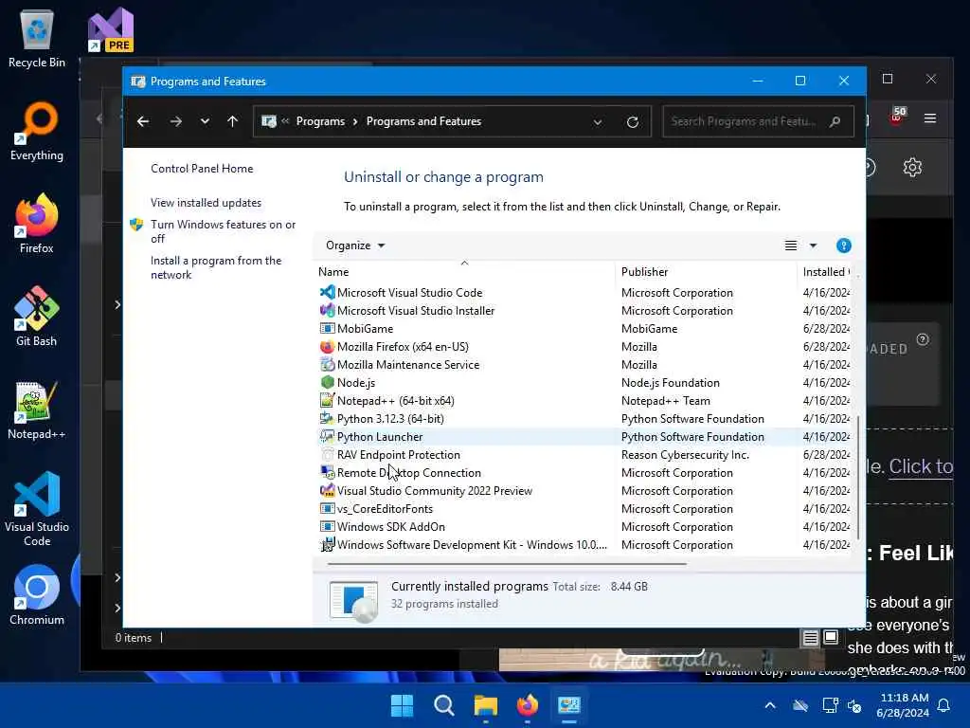
Task: Open Visual Studio Code desktop shortcut
Action: pyautogui.click(x=37, y=509)
